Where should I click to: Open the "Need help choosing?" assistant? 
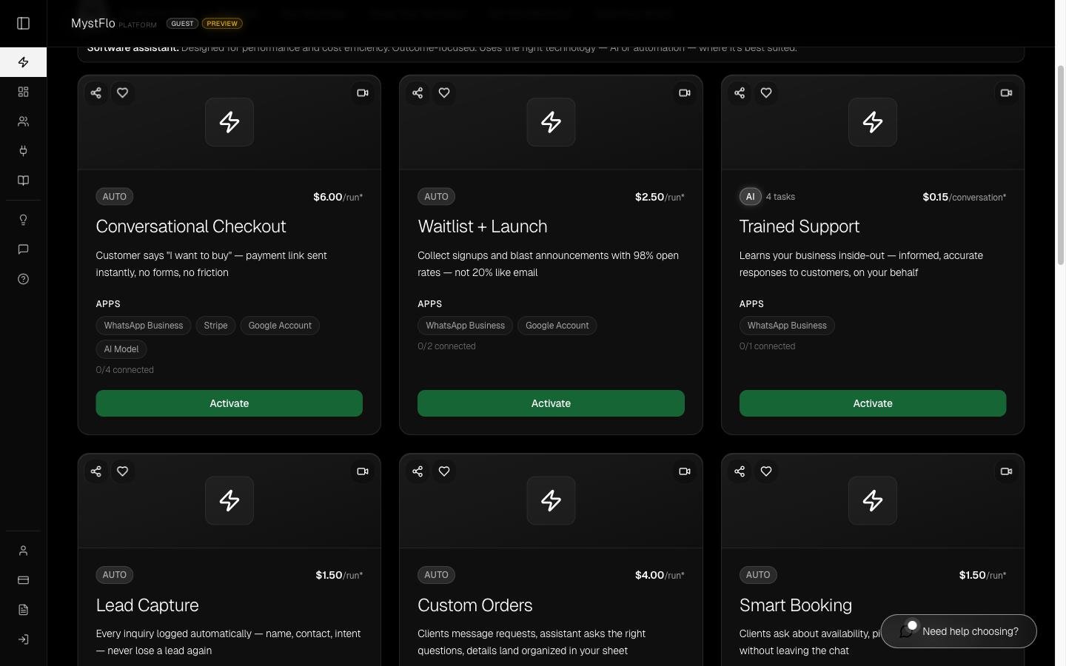coord(959,631)
